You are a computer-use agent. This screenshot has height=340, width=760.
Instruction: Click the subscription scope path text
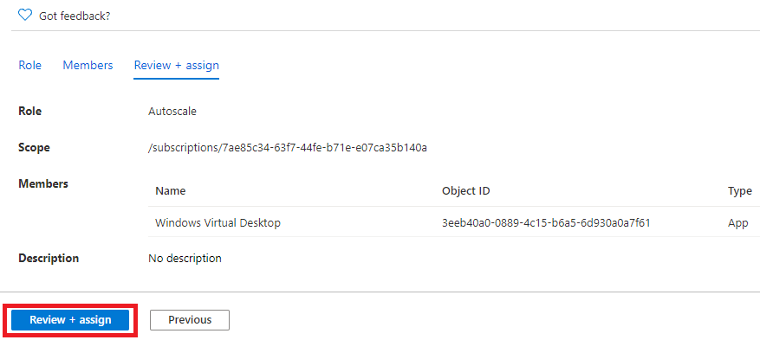pyautogui.click(x=288, y=148)
